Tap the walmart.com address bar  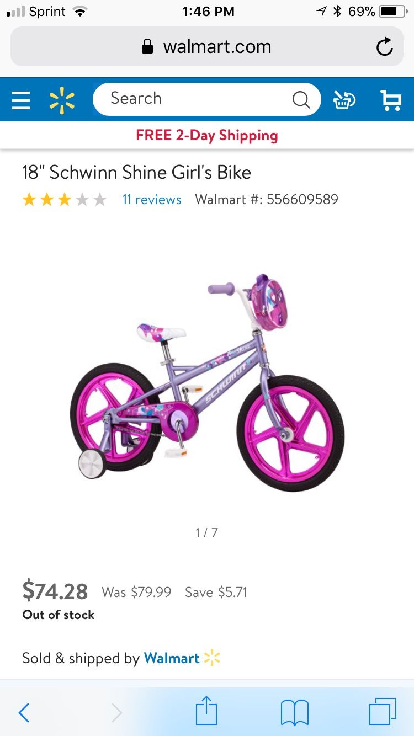pos(207,47)
